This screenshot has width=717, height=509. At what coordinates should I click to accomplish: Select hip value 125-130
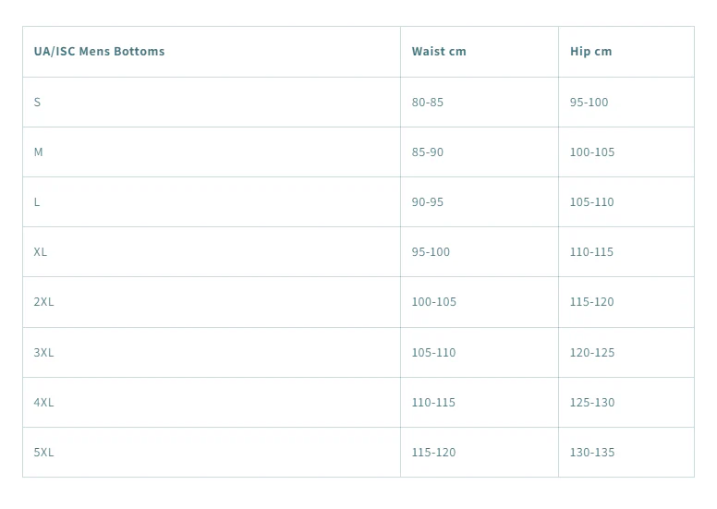[592, 402]
